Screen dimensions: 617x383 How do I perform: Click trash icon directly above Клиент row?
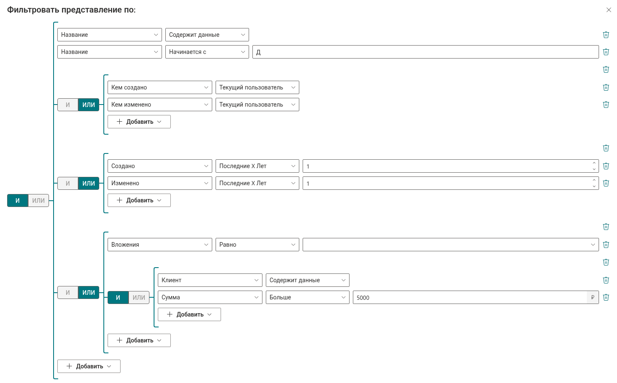click(x=606, y=262)
